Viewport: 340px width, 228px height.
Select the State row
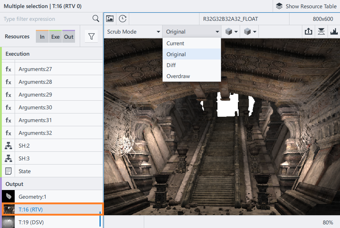[52, 171]
